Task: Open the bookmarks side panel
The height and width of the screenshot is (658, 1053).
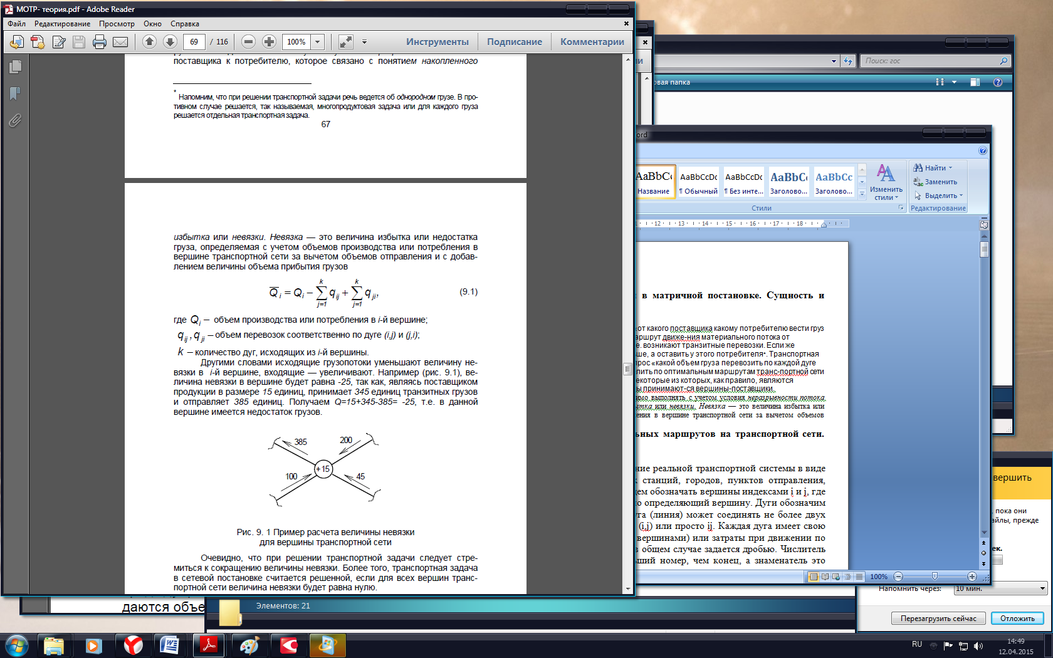Action: click(x=16, y=93)
